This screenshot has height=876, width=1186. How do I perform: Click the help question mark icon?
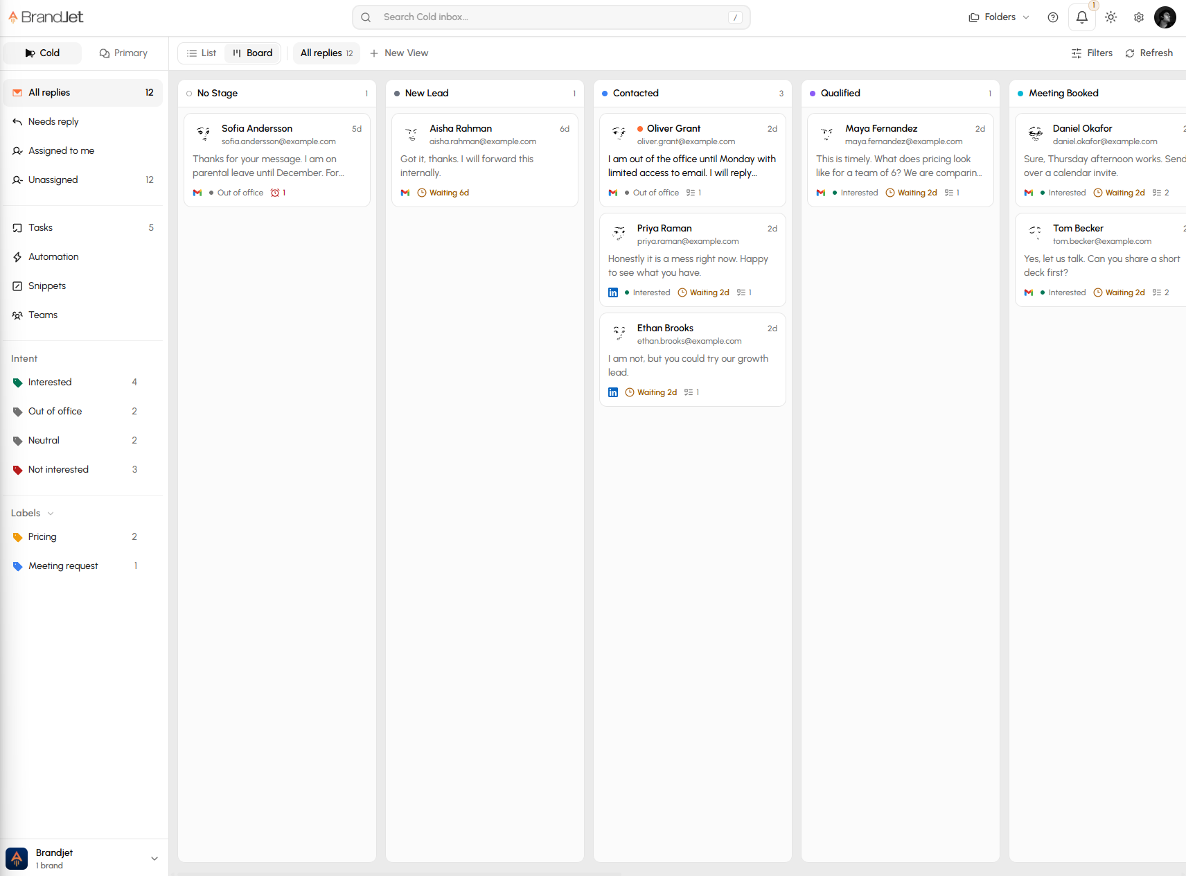click(x=1052, y=17)
